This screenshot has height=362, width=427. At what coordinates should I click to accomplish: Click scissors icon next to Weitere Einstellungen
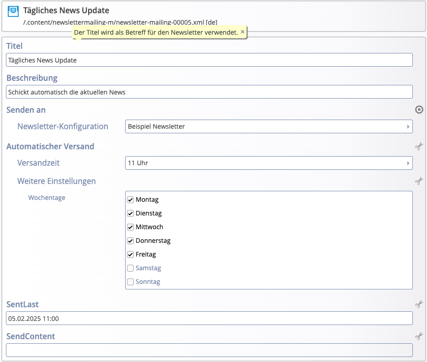[419, 181]
